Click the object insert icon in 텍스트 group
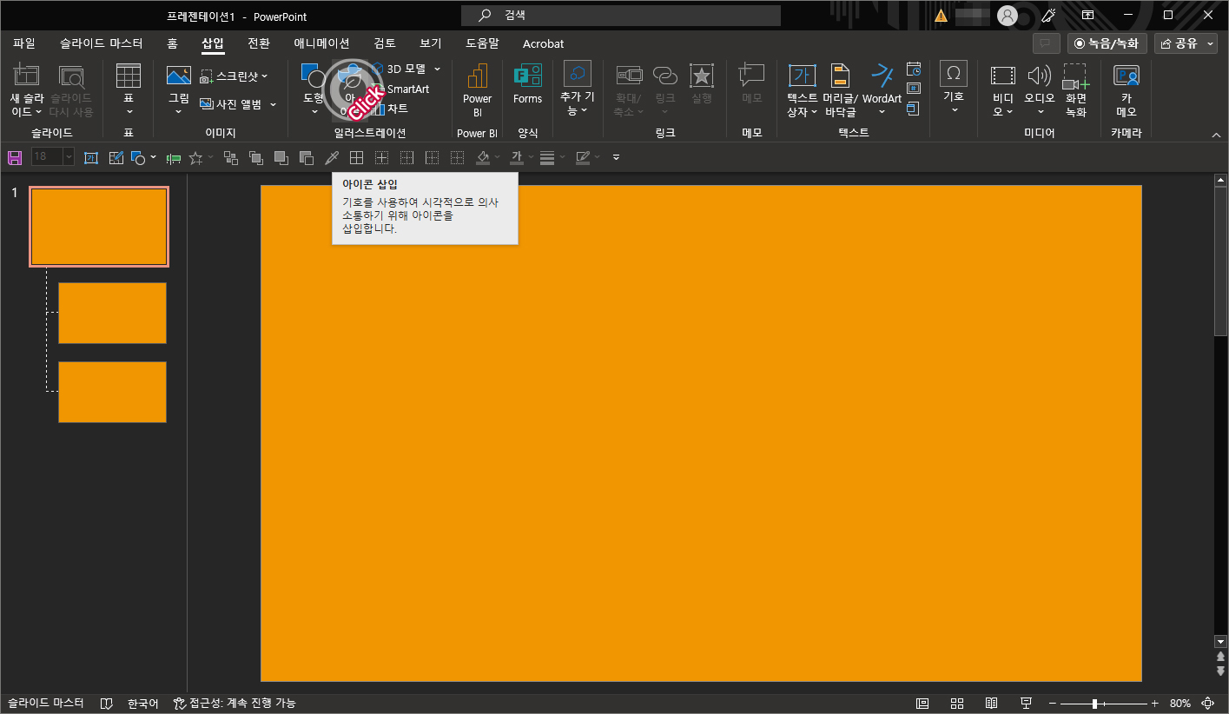This screenshot has height=714, width=1229. coord(914,109)
